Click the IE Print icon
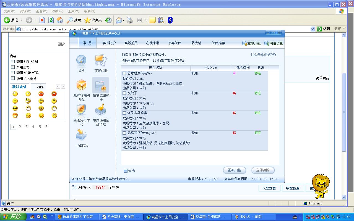 [x=130, y=20]
